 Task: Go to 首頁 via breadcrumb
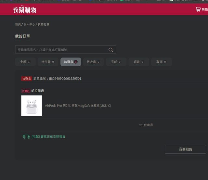[18, 24]
